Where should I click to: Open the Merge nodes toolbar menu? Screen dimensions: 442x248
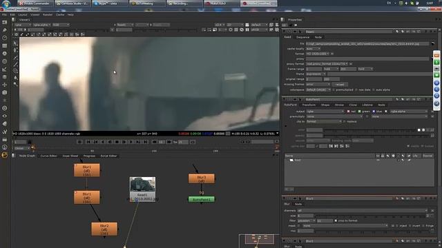5,76
